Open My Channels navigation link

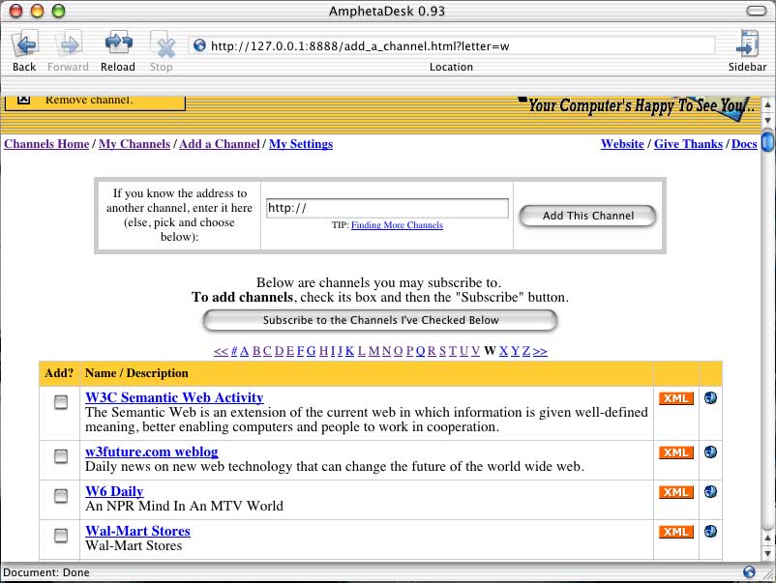tap(134, 144)
